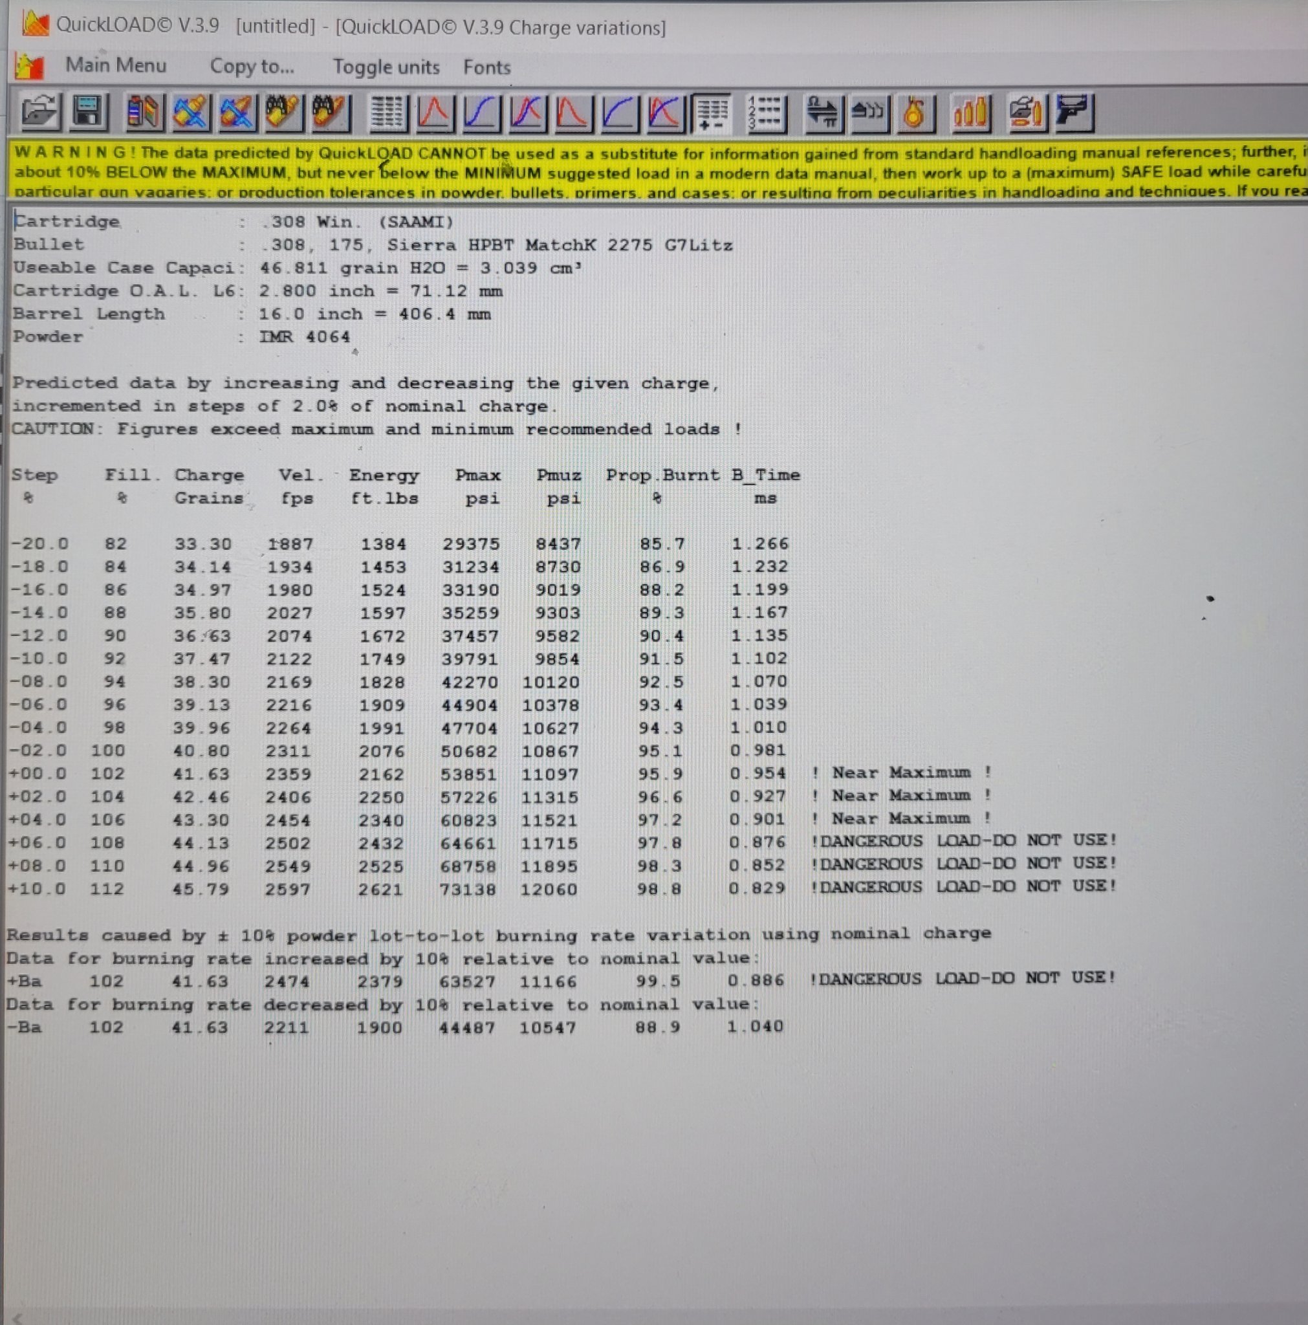
Task: Click the table icon with plus-minus symbols
Action: pos(712,113)
